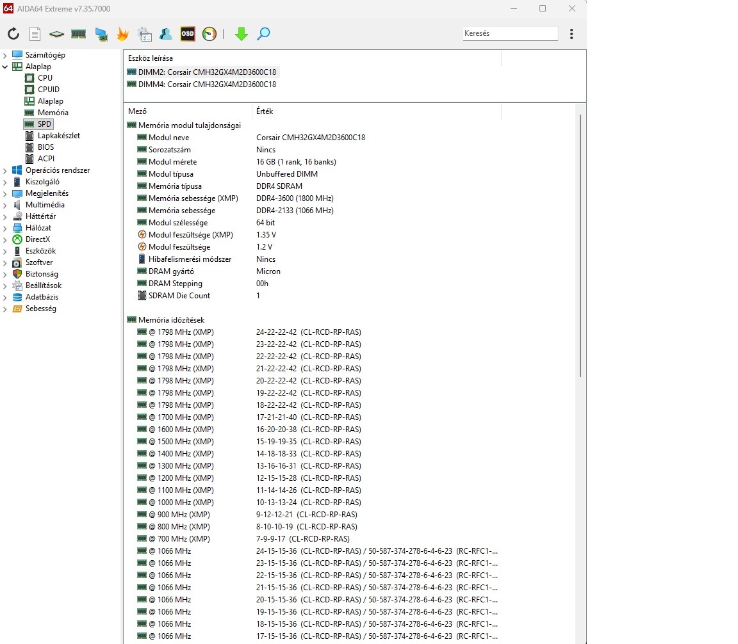Open the gauge sensor panel icon

tap(209, 34)
